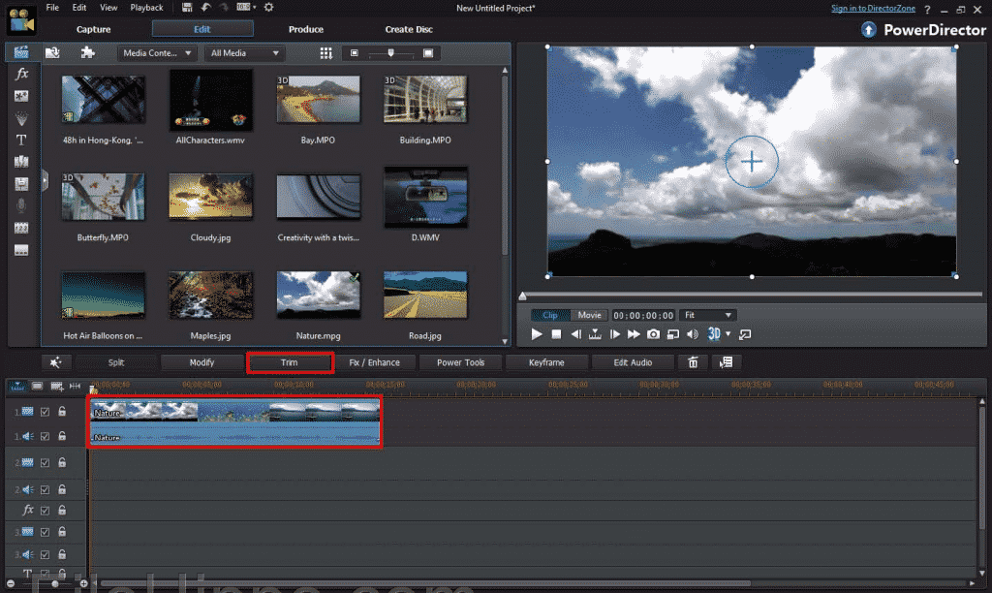This screenshot has height=593, width=992.
Task: Open the Transition Room
Action: tap(21, 159)
